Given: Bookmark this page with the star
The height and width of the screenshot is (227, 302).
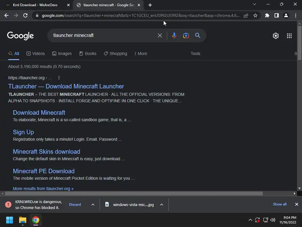Looking at the screenshot, I should click(x=255, y=15).
